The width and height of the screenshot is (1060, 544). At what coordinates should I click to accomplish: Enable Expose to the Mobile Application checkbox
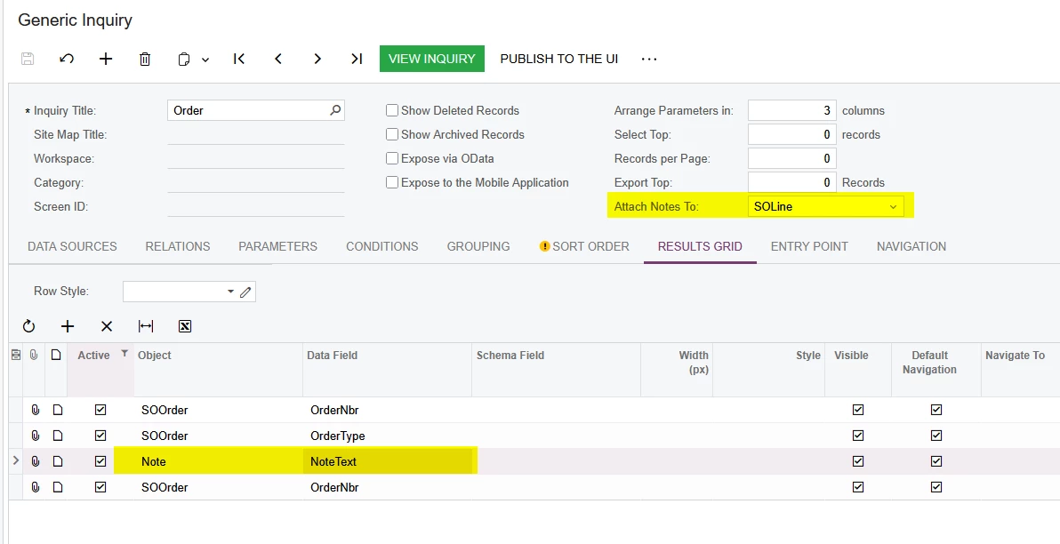pyautogui.click(x=392, y=182)
